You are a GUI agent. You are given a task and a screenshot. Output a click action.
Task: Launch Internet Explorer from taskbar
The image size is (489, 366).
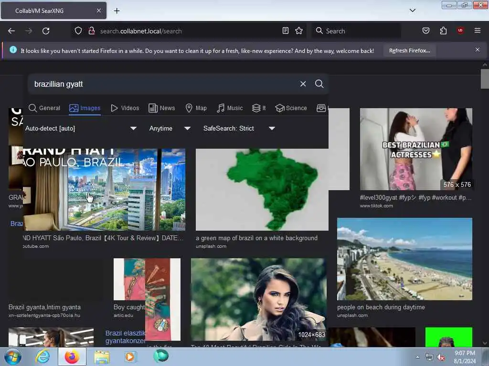point(43,357)
